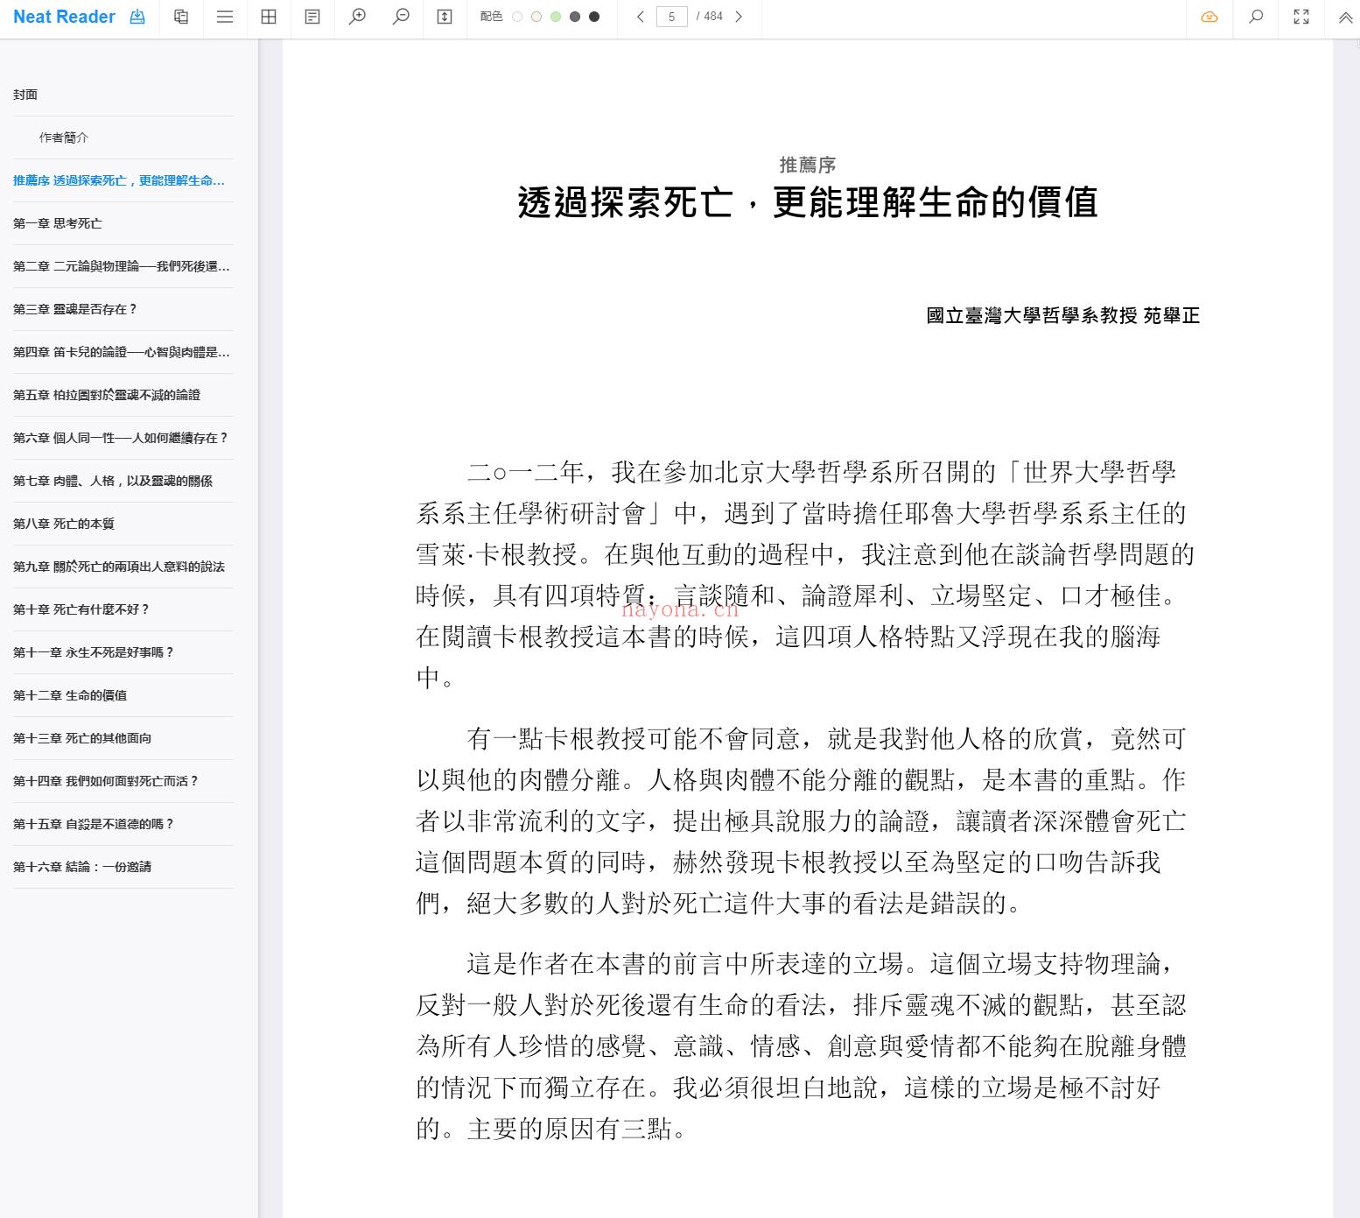Click the heading 透過探索死亡，更能理解生命的價值
The height and width of the screenshot is (1218, 1360).
pyautogui.click(x=808, y=203)
